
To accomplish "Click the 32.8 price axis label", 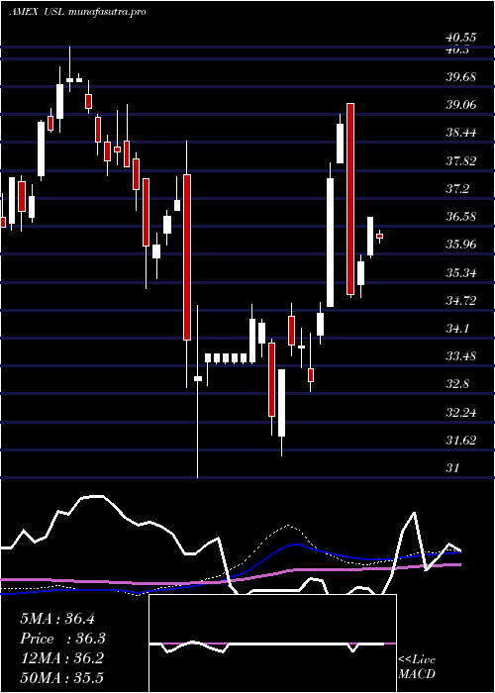I will 457,384.
